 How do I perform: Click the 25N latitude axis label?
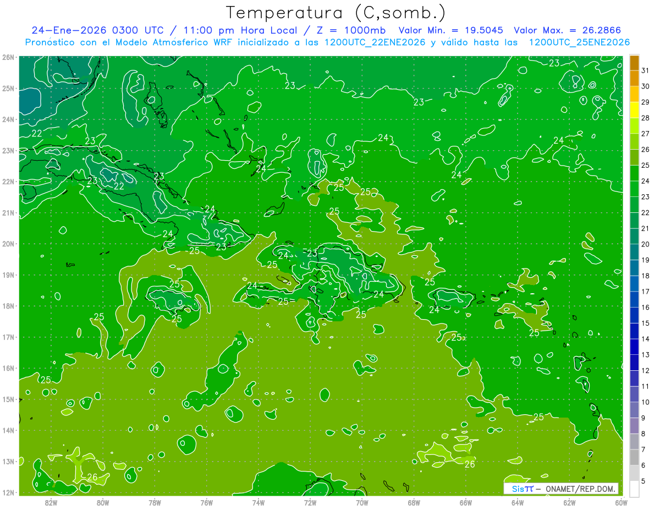(x=8, y=89)
